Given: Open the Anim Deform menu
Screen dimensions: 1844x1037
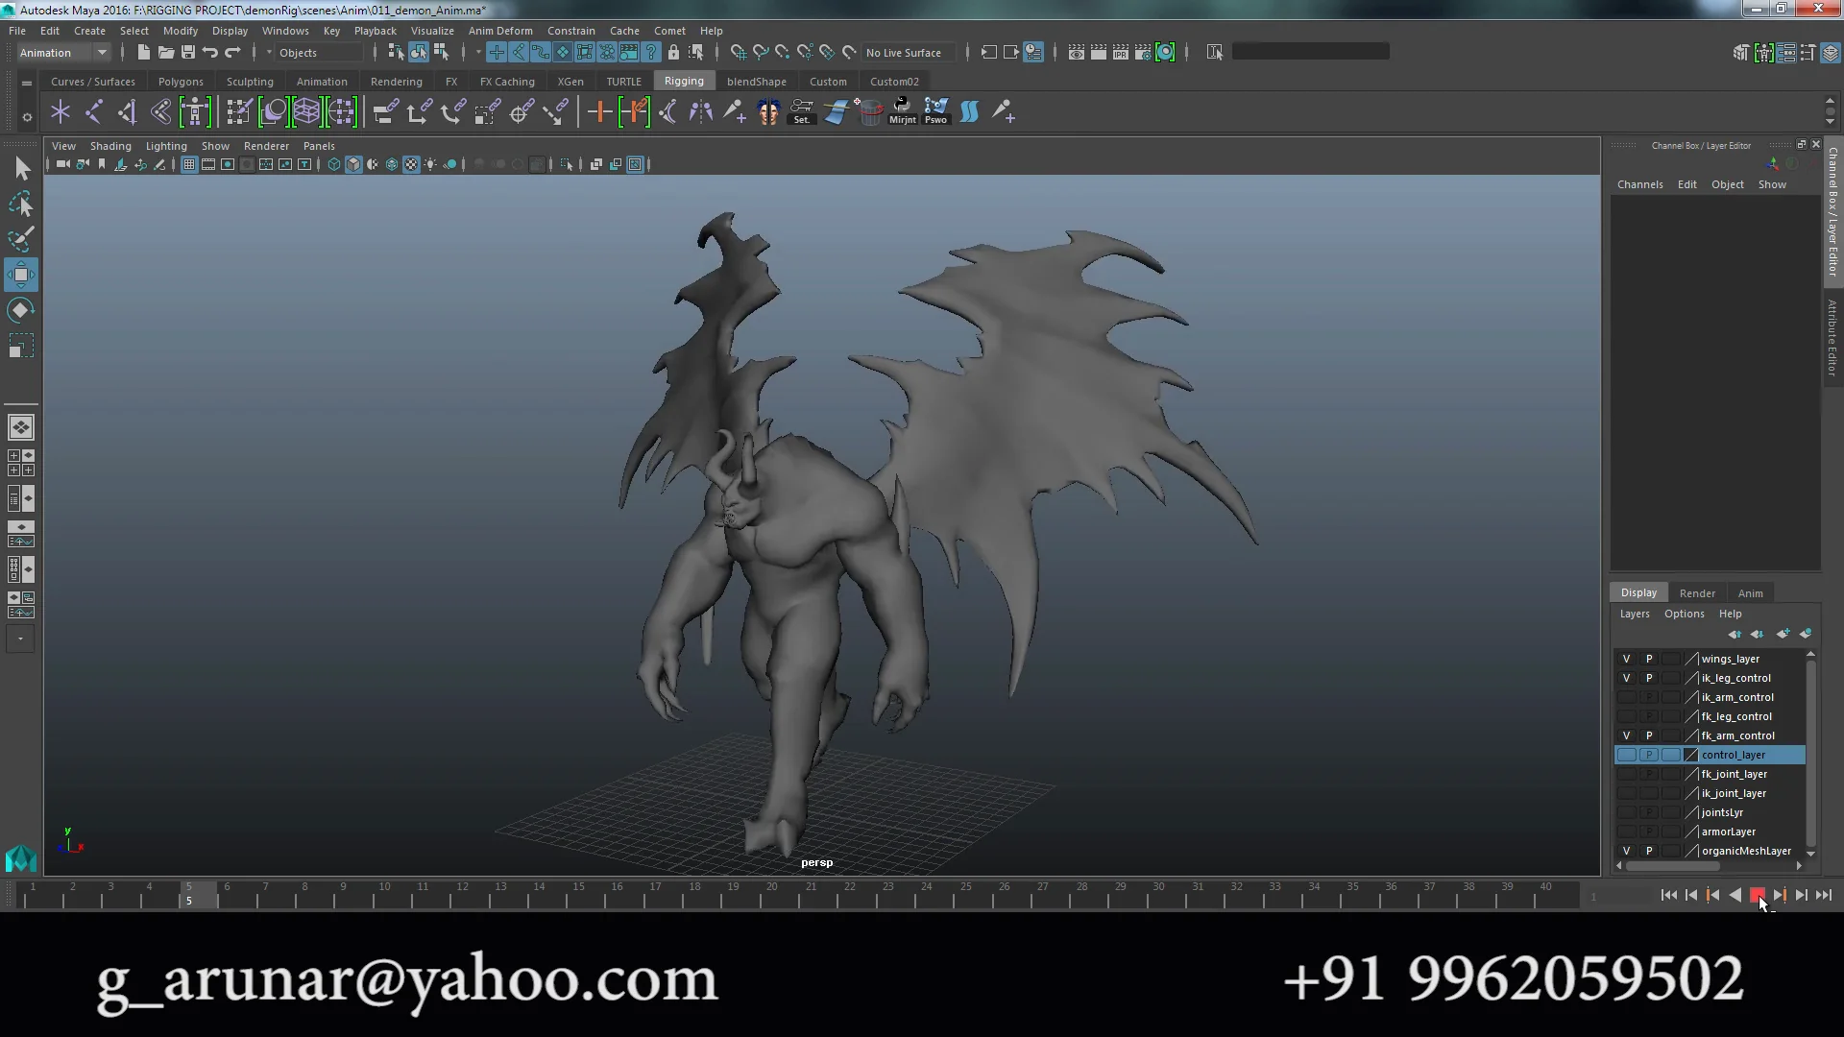Looking at the screenshot, I should (x=500, y=31).
